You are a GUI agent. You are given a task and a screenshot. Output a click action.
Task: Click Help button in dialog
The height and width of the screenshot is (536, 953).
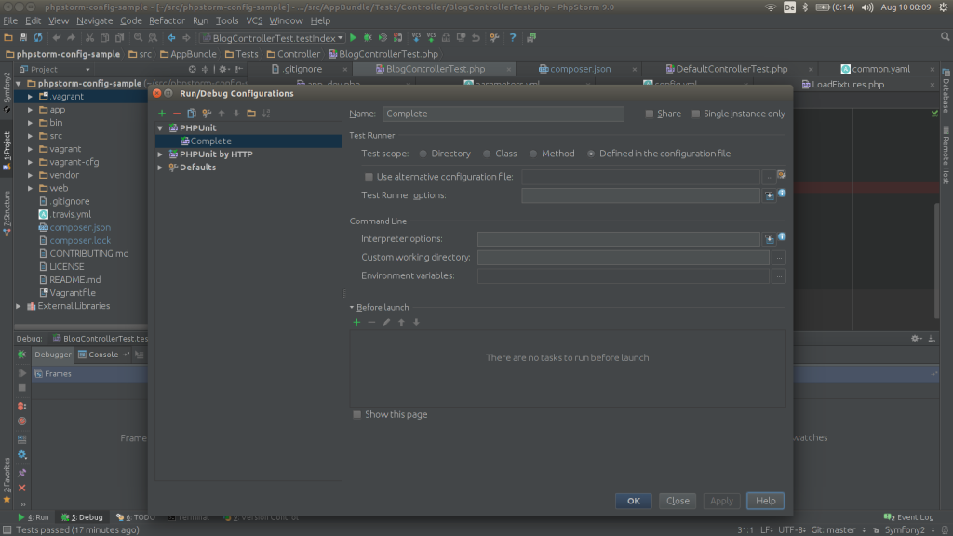765,501
